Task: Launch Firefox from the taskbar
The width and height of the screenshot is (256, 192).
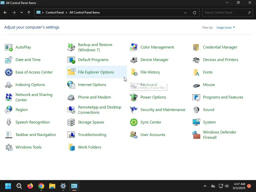Action: (30, 186)
